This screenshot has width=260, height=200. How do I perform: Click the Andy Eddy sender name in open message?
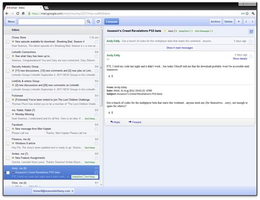click(x=113, y=55)
